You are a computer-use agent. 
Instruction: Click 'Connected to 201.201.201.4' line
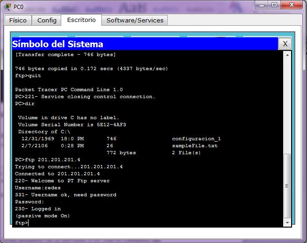point(57,174)
